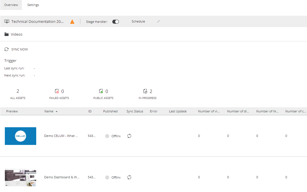Image resolution: width=307 pixels, height=192 pixels.
Task: Click the monitor icon beside Technical Documentation
Action: (x=7, y=22)
